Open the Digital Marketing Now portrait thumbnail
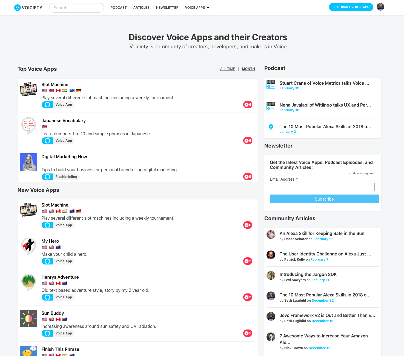The image size is (404, 356). click(28, 162)
